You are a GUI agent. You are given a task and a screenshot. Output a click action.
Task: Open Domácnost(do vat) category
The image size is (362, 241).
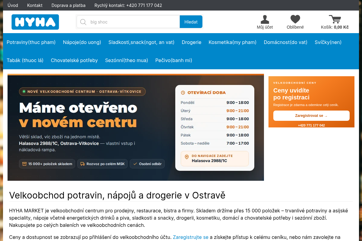(286, 42)
